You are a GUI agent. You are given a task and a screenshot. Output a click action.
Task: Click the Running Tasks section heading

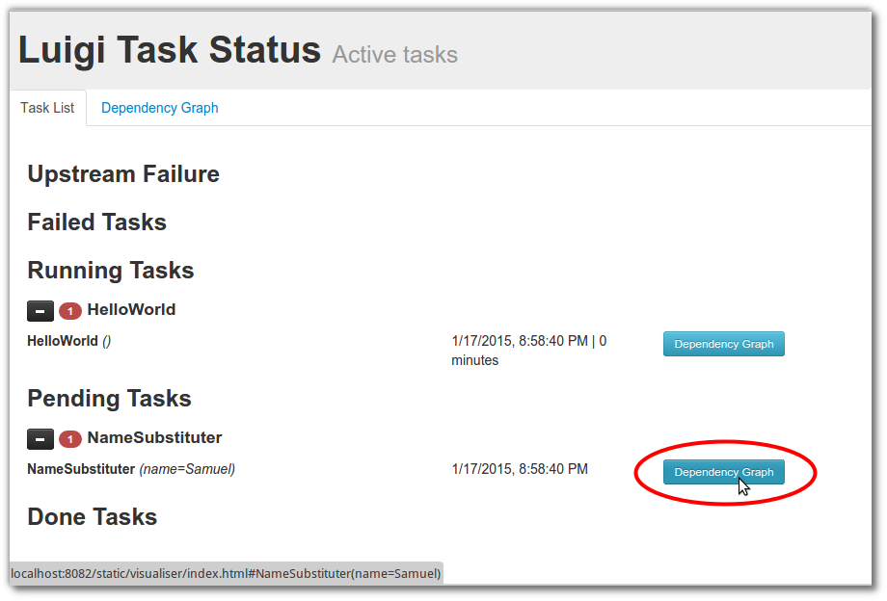(x=111, y=271)
